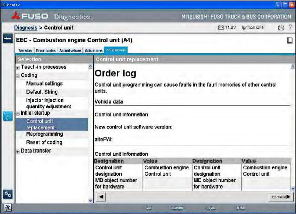This screenshot has width=296, height=214.
Task: Click selection panel scroll up arrow
Action: coord(90,66)
